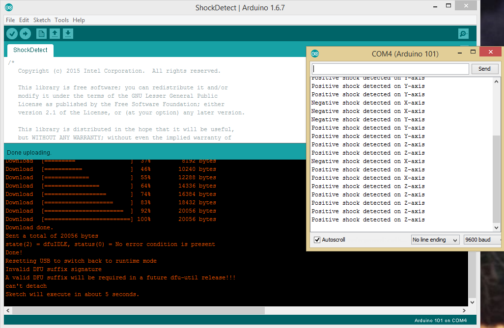Click "Sketch will execute in about 5 seconds."
504x328 pixels.
click(x=72, y=294)
